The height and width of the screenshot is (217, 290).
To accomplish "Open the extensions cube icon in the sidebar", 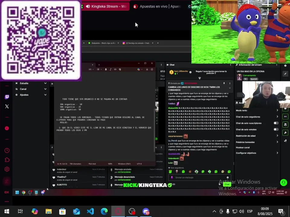I will [x=7, y=160].
